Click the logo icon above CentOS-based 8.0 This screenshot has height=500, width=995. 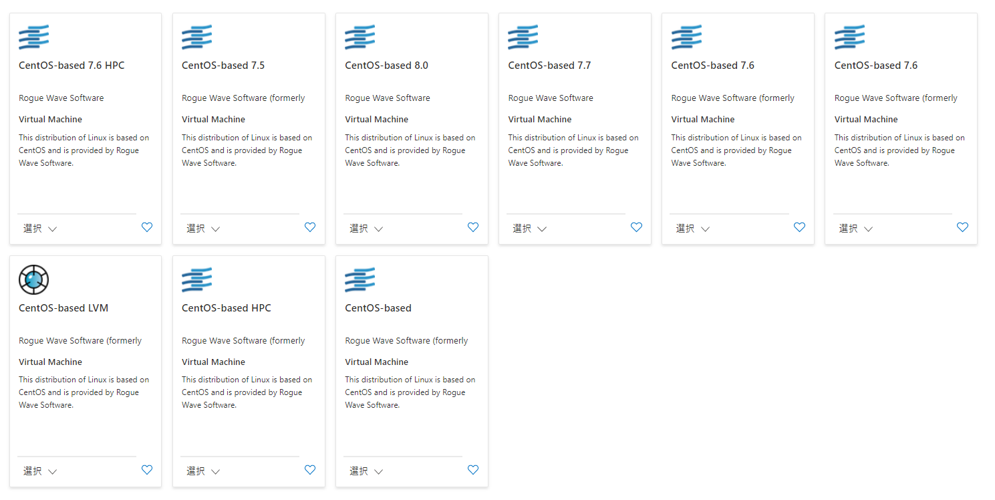pos(360,37)
